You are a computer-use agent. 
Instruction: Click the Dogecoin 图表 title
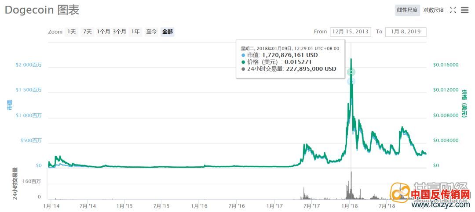(x=42, y=10)
